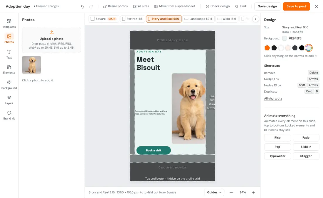
Task: Open All sizes view
Action: tap(141, 6)
